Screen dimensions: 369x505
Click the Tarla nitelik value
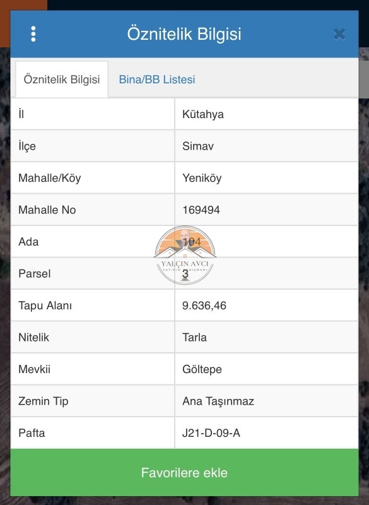[195, 338]
